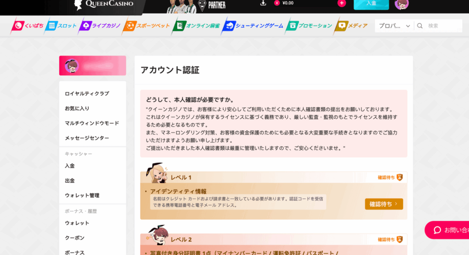Click the アカウント認証 page title
The image size is (469, 255).
[170, 70]
